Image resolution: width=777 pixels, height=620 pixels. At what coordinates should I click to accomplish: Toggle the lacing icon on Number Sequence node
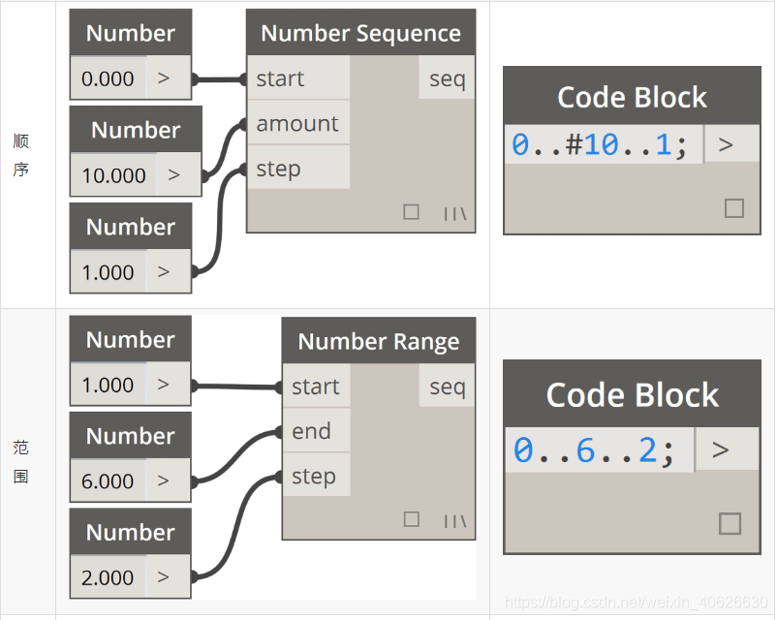click(455, 214)
